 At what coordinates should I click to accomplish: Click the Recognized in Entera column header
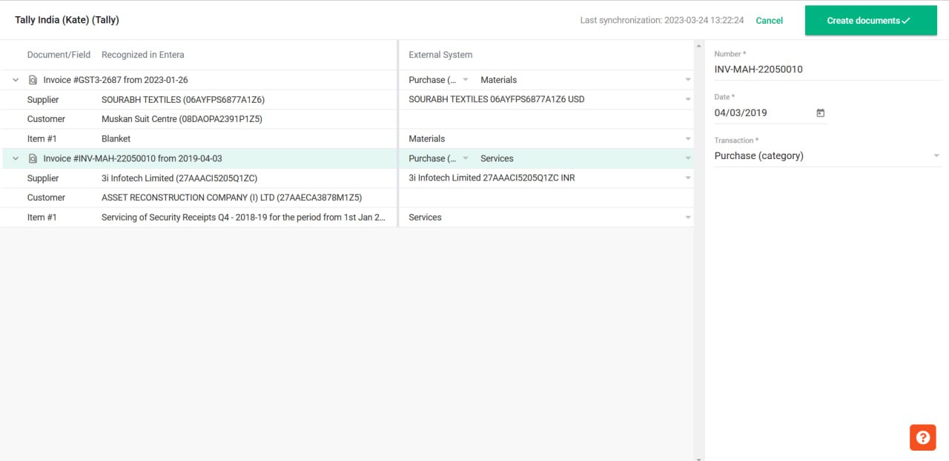143,55
